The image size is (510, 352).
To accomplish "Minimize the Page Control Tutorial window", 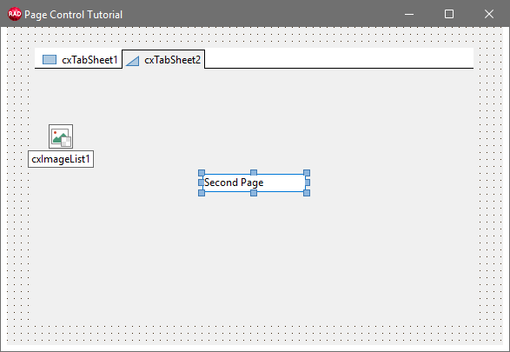I will click(x=409, y=14).
